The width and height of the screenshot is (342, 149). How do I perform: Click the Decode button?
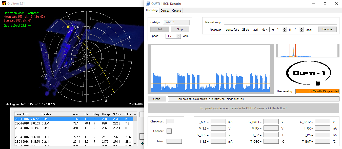tap(327, 29)
